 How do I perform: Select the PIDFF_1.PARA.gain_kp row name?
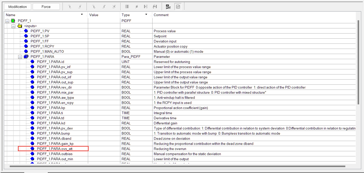pos(55,144)
